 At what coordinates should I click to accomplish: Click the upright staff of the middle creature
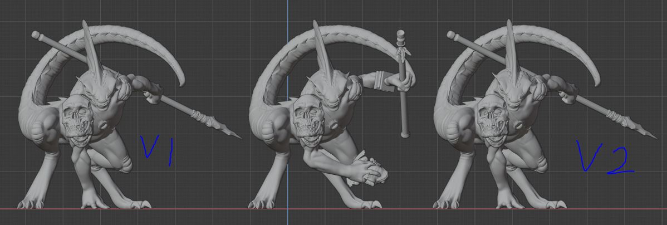coord(403,84)
